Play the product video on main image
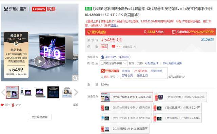 coord(40,61)
